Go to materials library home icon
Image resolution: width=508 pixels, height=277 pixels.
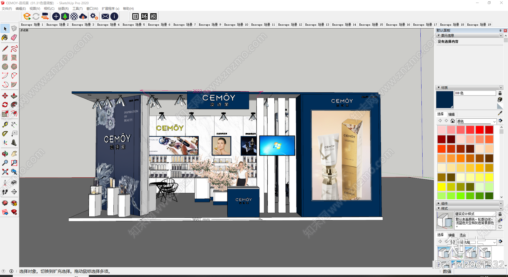(x=453, y=121)
